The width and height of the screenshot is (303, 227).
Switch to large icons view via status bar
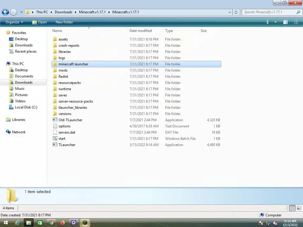(x=299, y=208)
